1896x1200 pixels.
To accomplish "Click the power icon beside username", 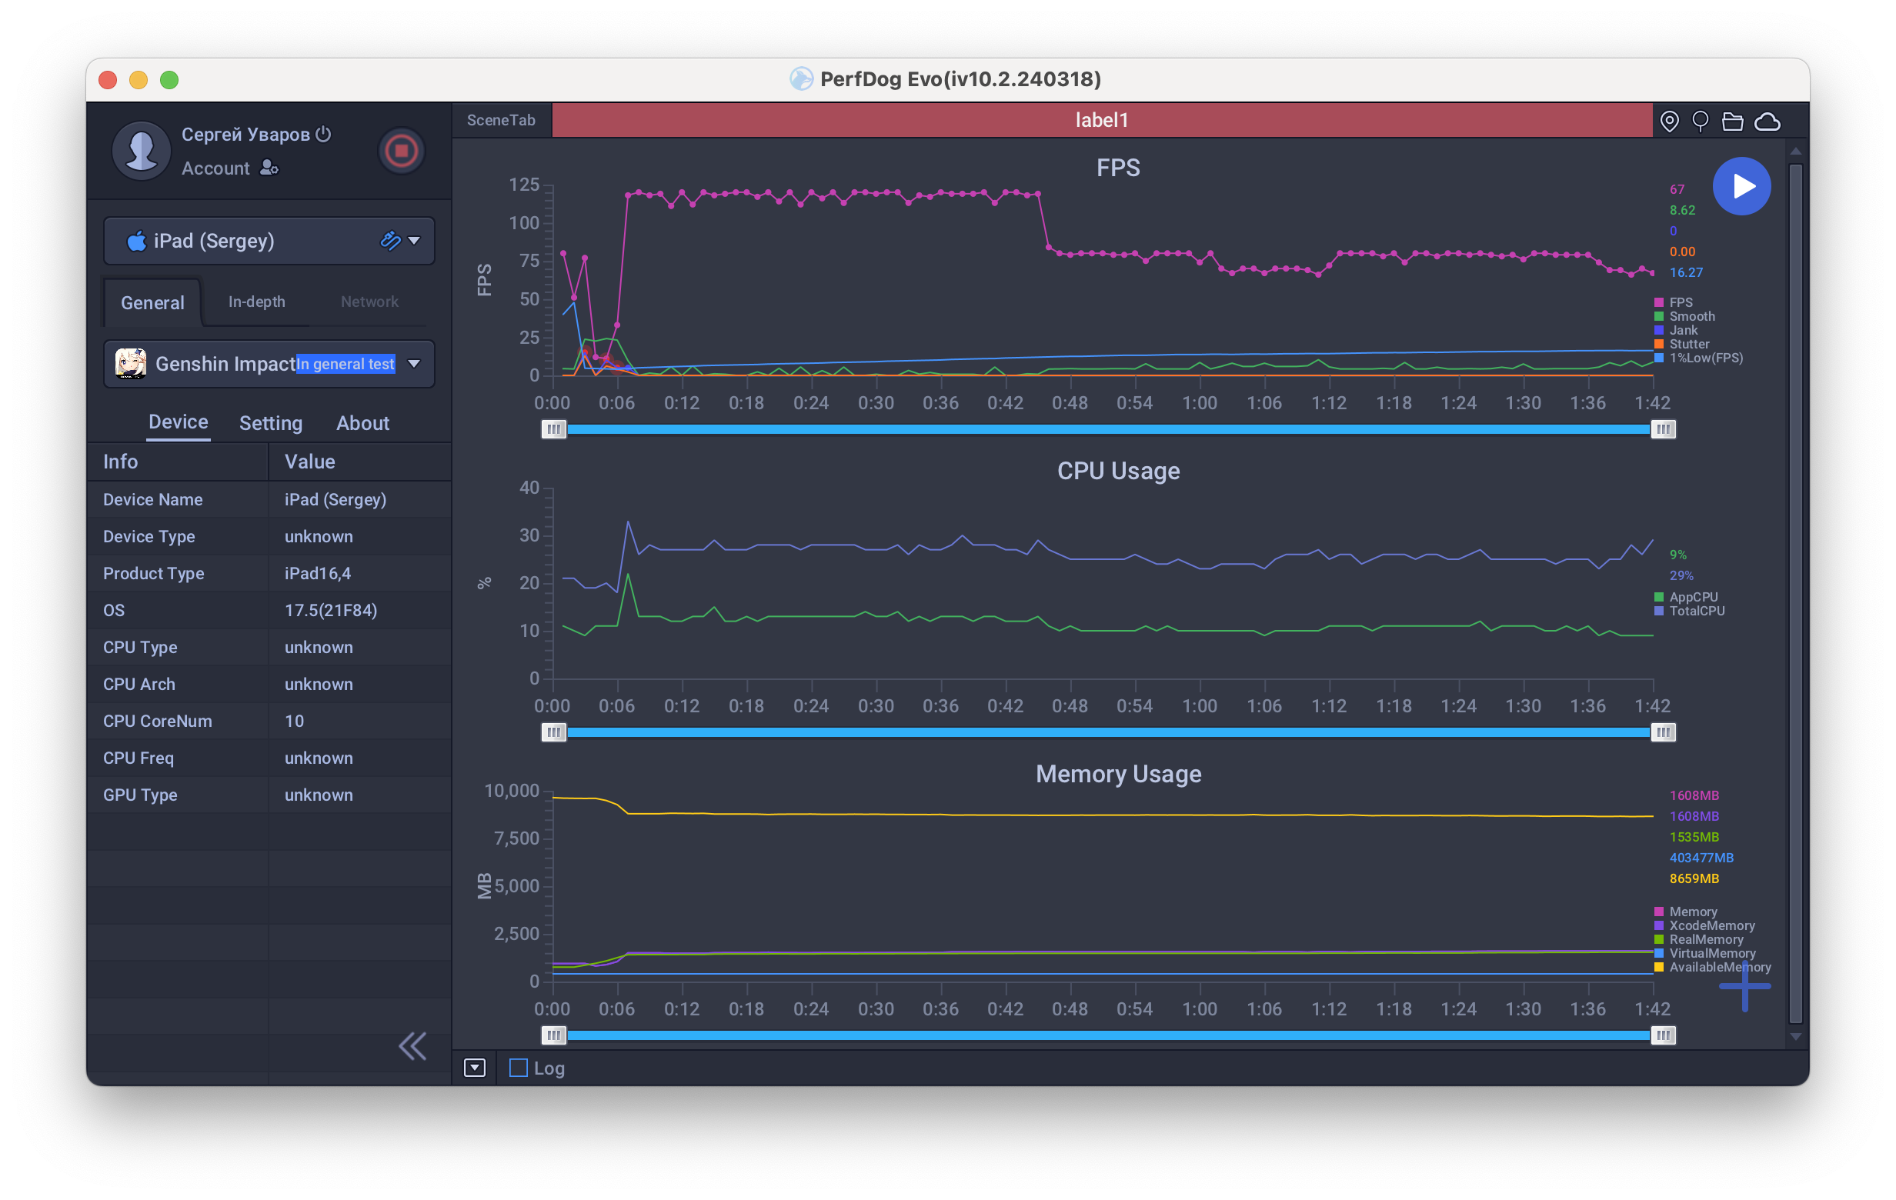I will click(323, 134).
